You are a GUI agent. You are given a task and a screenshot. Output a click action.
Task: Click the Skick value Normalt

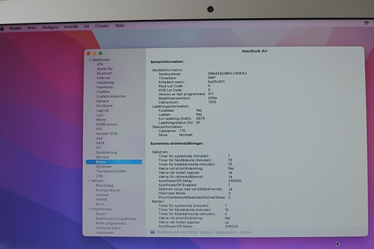pyautogui.click(x=186, y=135)
